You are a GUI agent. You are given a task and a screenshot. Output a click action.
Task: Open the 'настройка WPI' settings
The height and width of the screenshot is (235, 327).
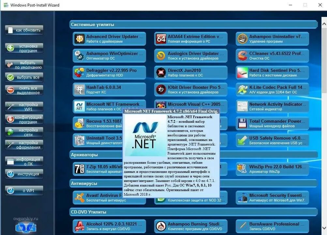click(24, 107)
